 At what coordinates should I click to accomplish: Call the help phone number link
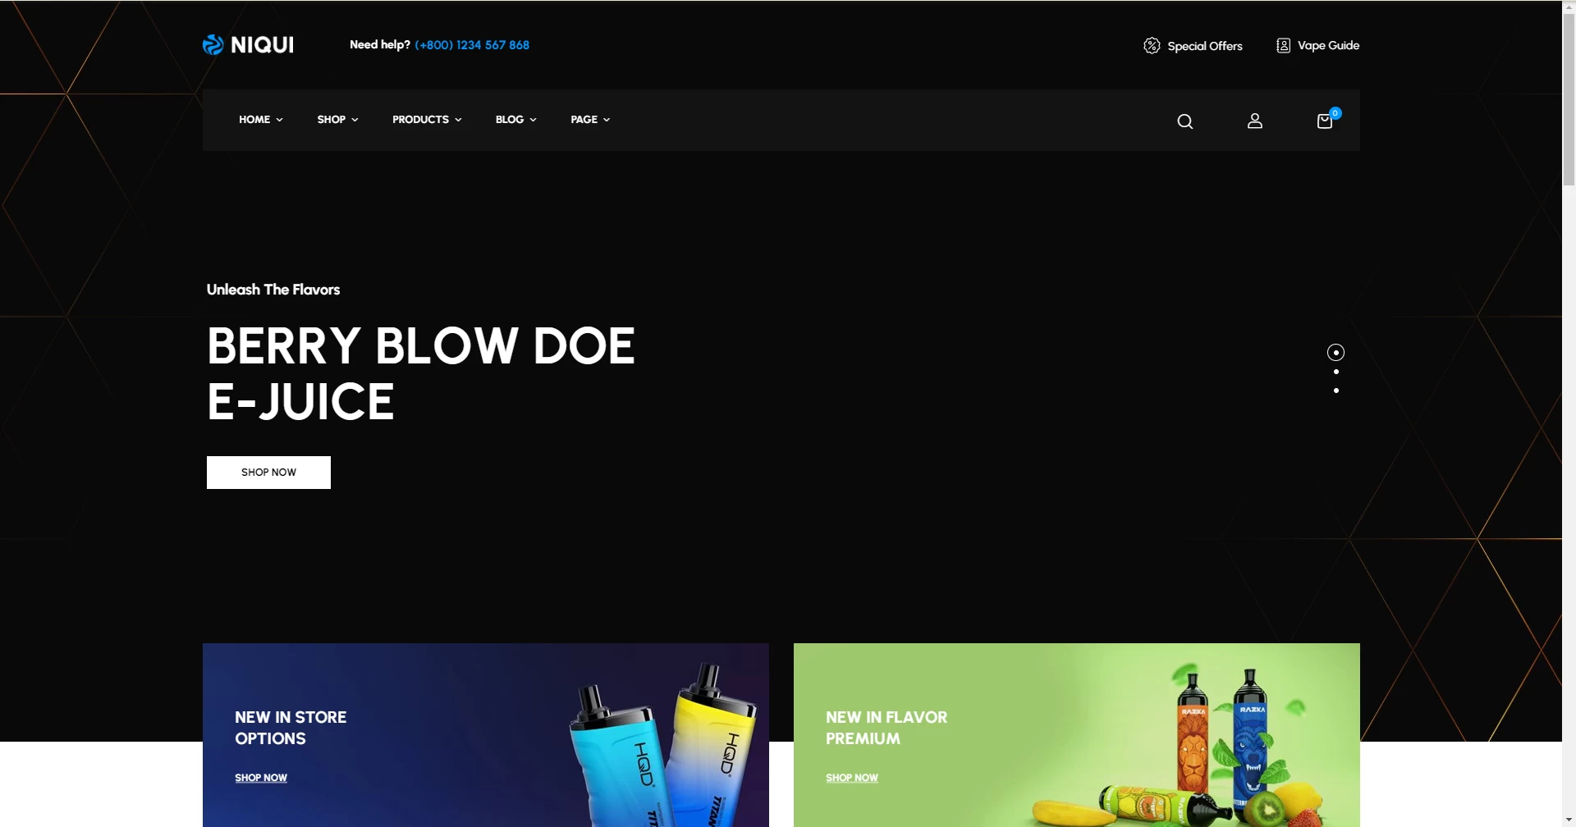pyautogui.click(x=472, y=45)
